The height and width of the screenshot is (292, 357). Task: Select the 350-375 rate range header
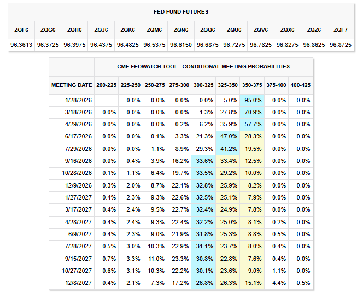click(x=252, y=85)
